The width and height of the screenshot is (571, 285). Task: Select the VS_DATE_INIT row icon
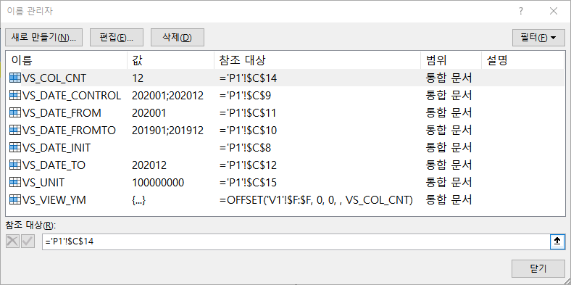pyautogui.click(x=15, y=148)
